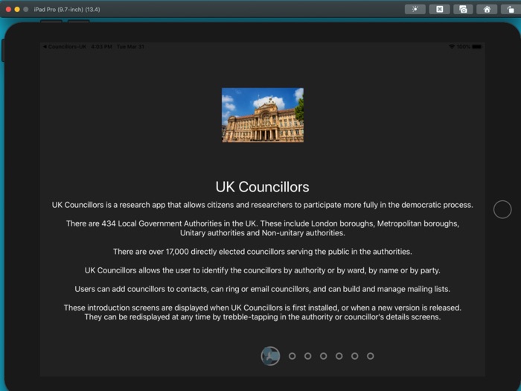This screenshot has height=391, width=521.
Task: Click the 'research app' description paragraph
Action: click(x=262, y=205)
